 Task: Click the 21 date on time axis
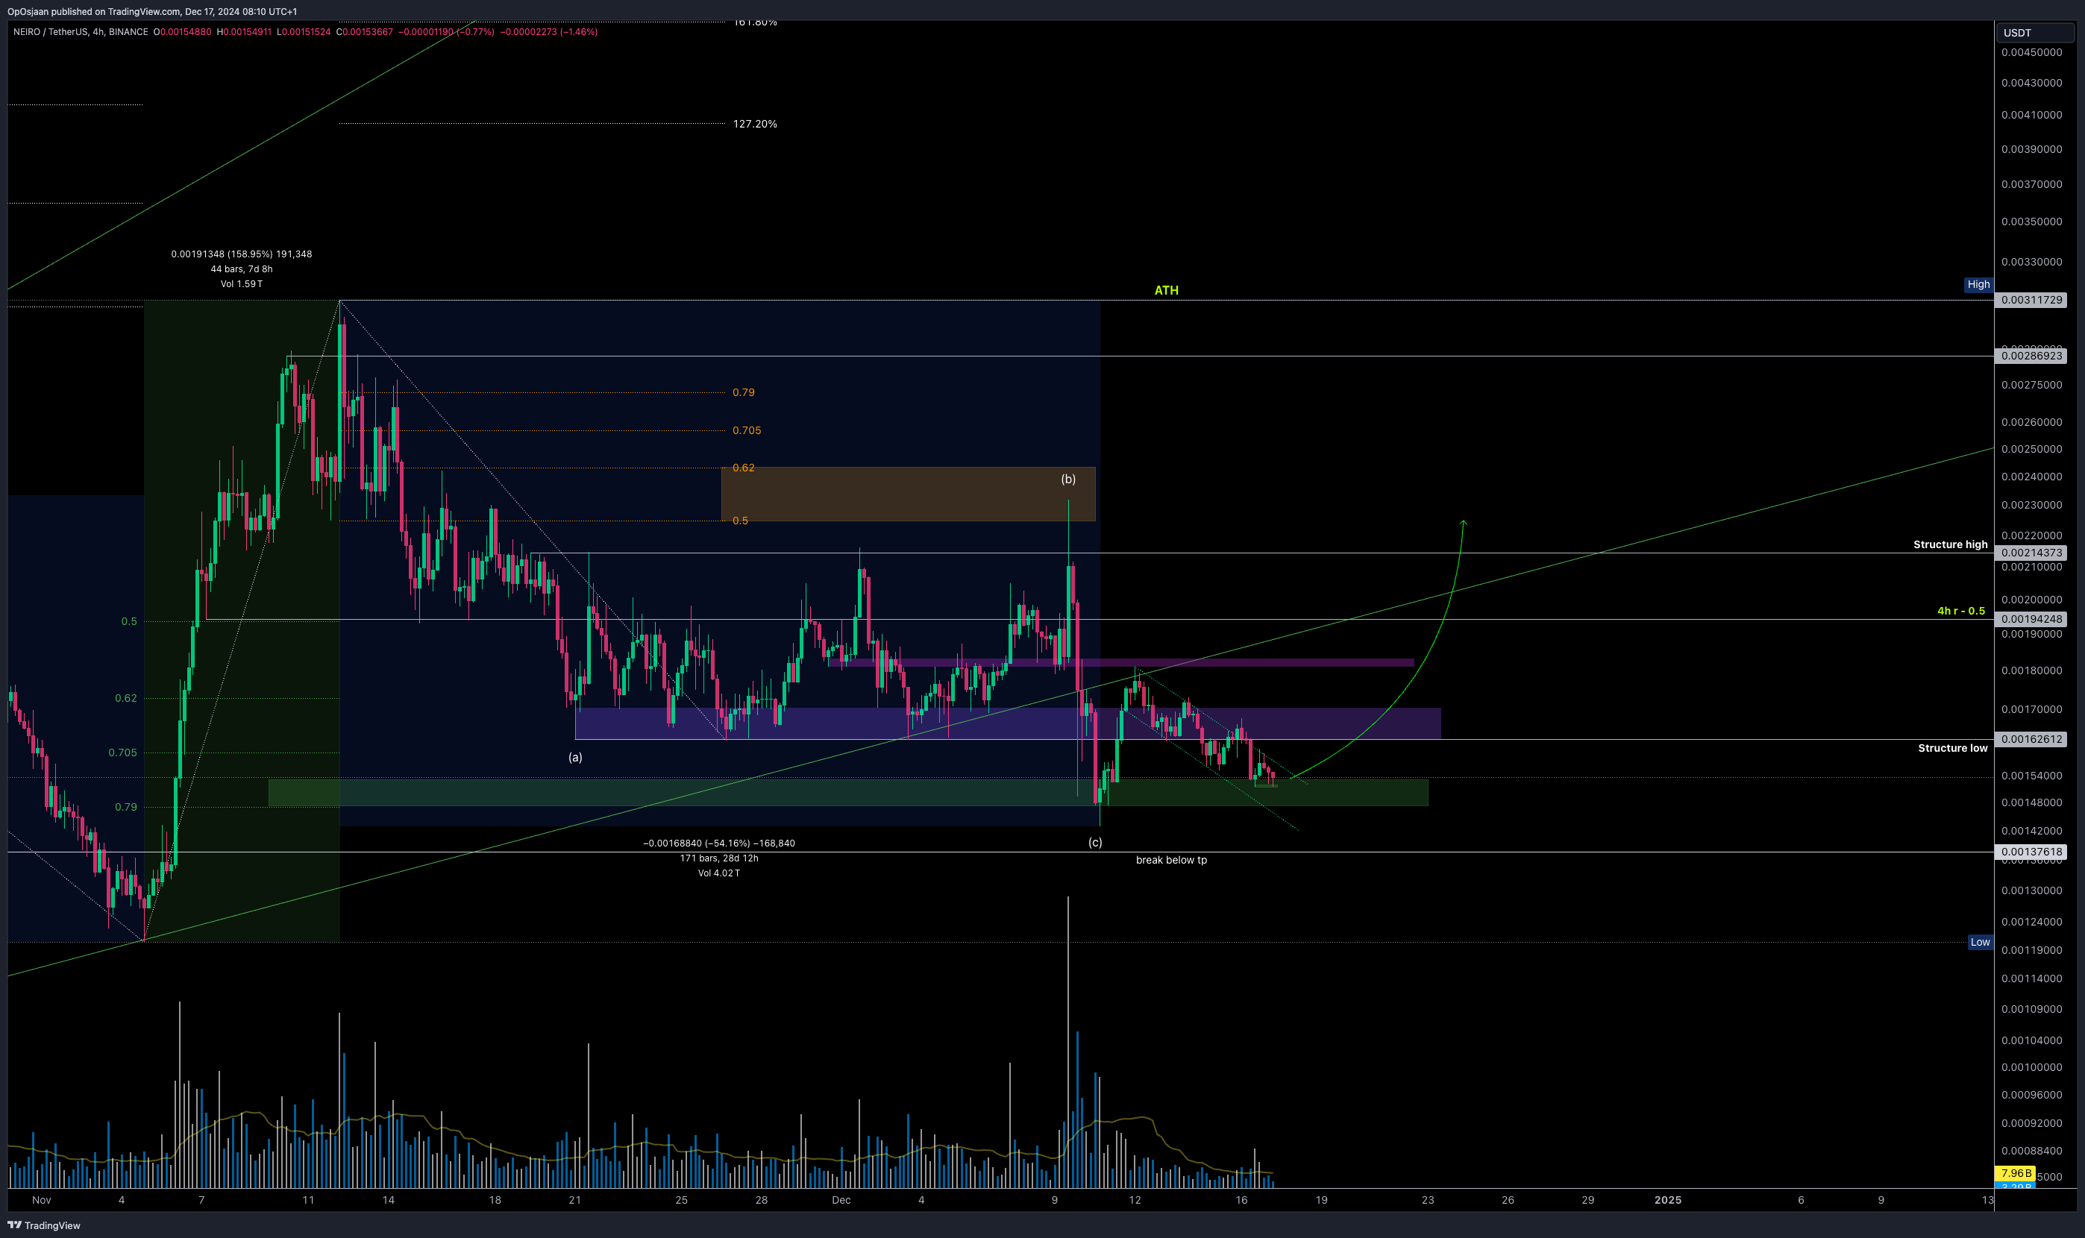575,1201
